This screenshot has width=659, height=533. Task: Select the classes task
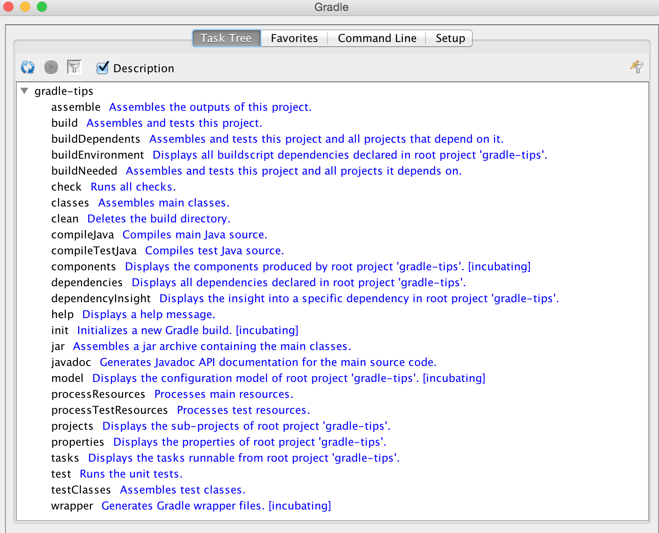pyautogui.click(x=140, y=203)
